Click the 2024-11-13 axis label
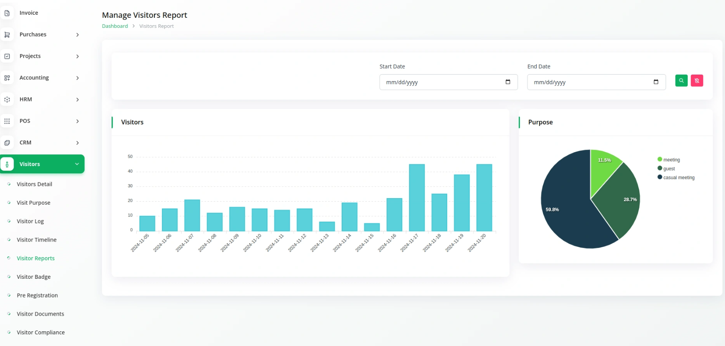This screenshot has width=725, height=346. pos(320,243)
